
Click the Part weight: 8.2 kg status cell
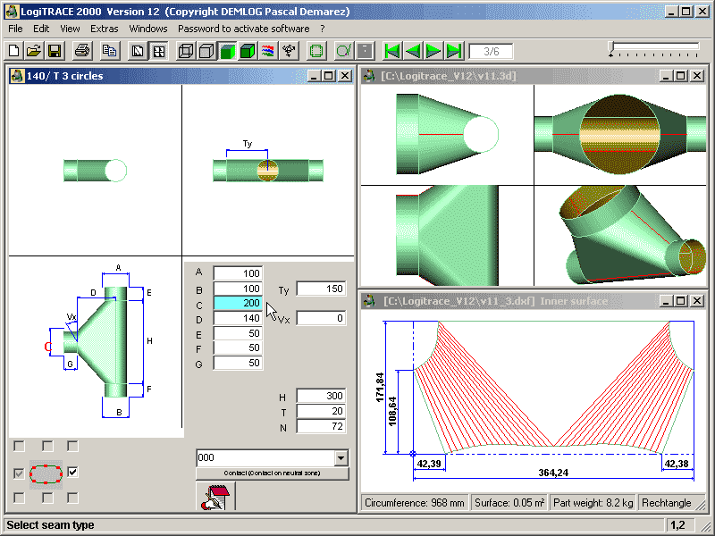point(593,503)
